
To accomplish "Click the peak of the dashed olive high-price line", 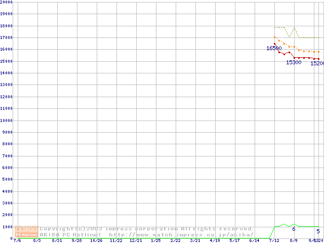I will point(294,27).
